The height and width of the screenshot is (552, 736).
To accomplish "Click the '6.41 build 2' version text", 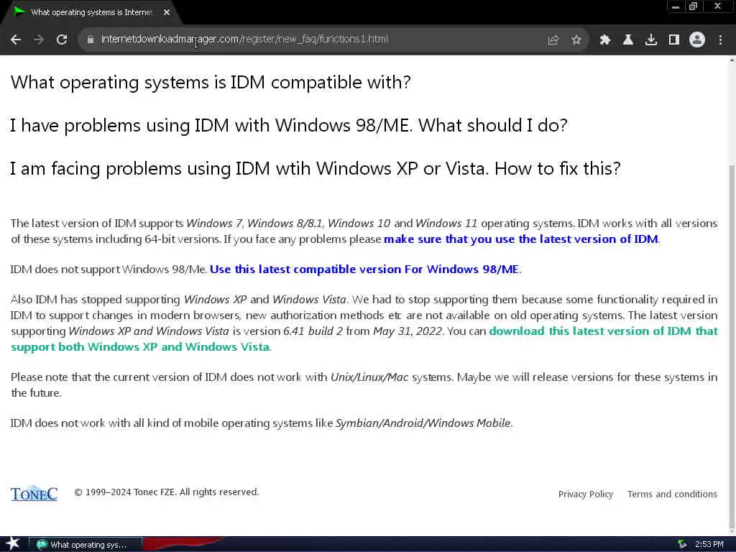I will [313, 331].
